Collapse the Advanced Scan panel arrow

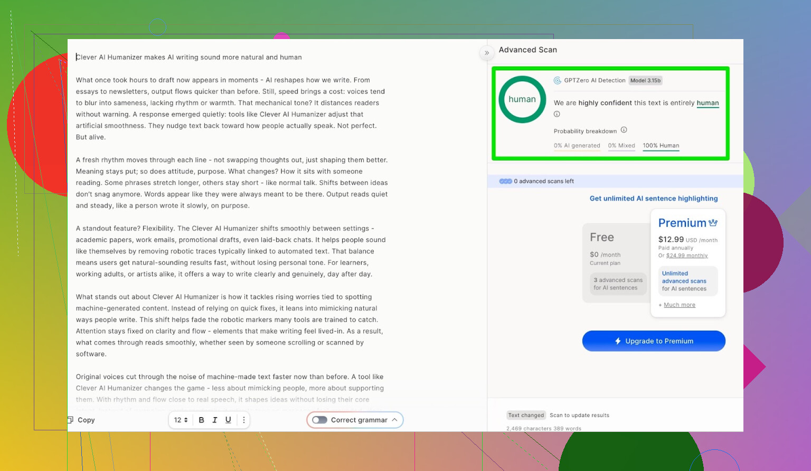(486, 53)
